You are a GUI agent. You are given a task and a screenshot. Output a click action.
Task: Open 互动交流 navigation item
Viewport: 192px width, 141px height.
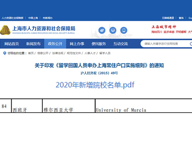click(x=120, y=44)
